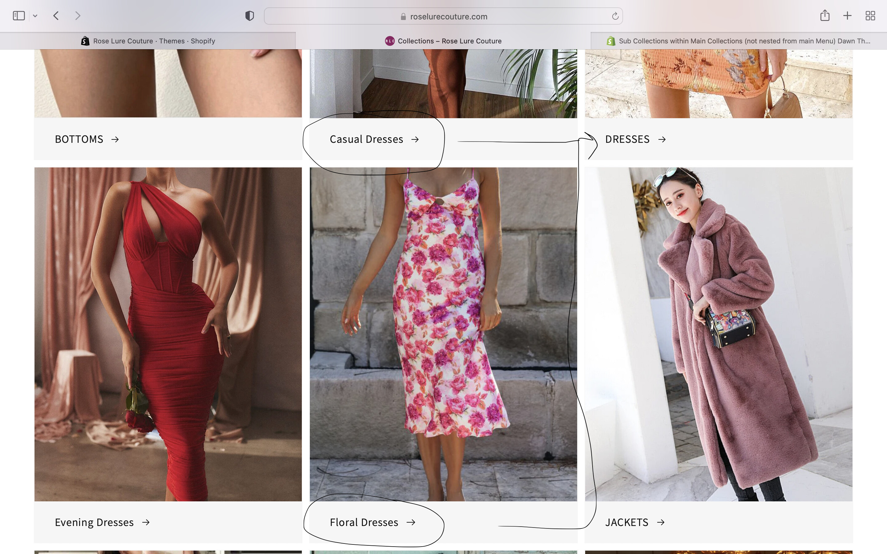Open the Share icon in toolbar
Image resolution: width=887 pixels, height=554 pixels.
pos(825,15)
